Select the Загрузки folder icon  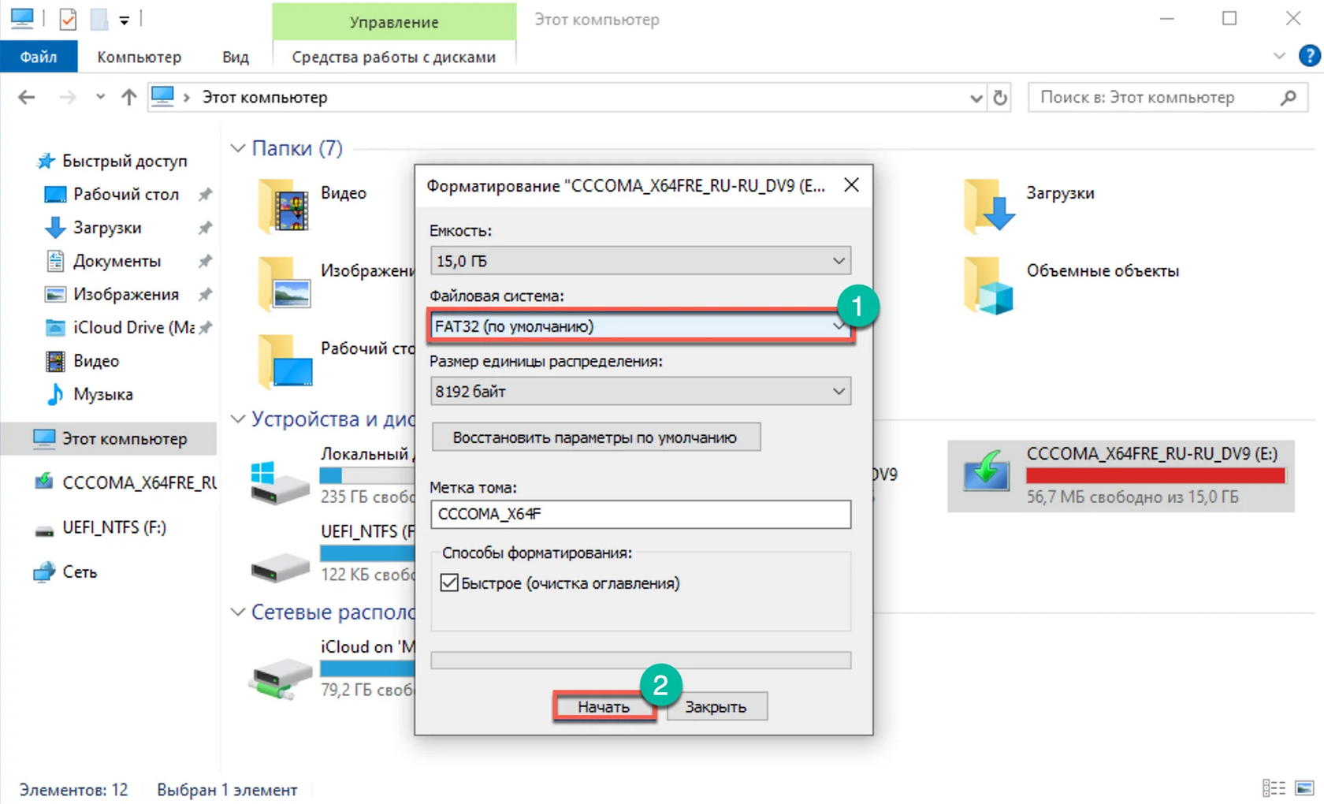pyautogui.click(x=988, y=206)
